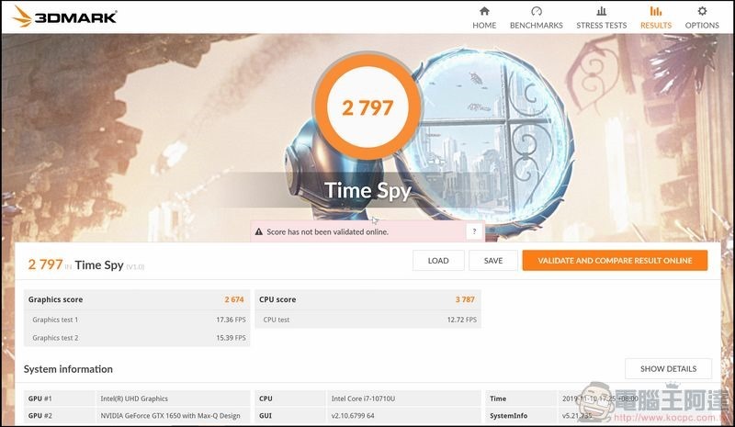
Task: Click the 2 797 score in result header
Action: pos(45,264)
